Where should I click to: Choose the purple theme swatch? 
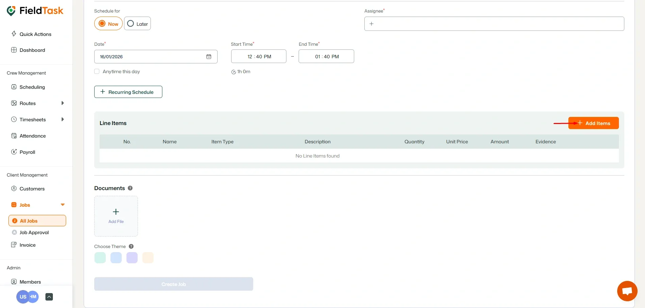coord(132,258)
